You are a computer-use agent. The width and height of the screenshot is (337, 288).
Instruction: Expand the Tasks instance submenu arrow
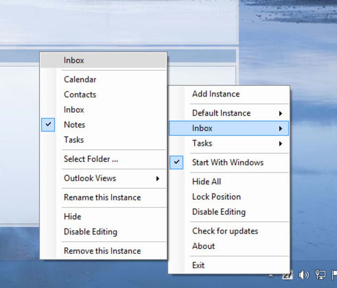pos(280,144)
